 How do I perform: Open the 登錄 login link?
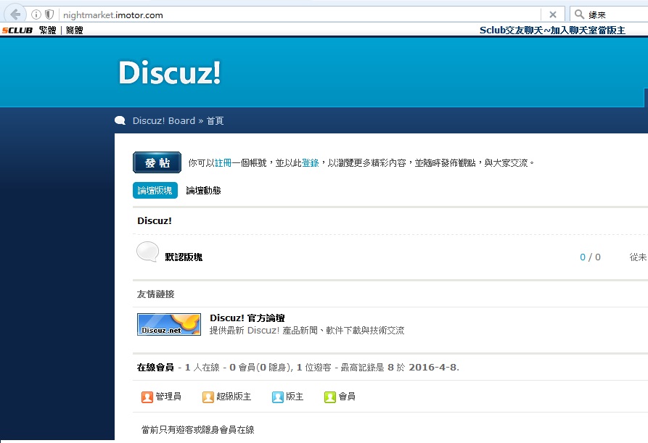(310, 162)
